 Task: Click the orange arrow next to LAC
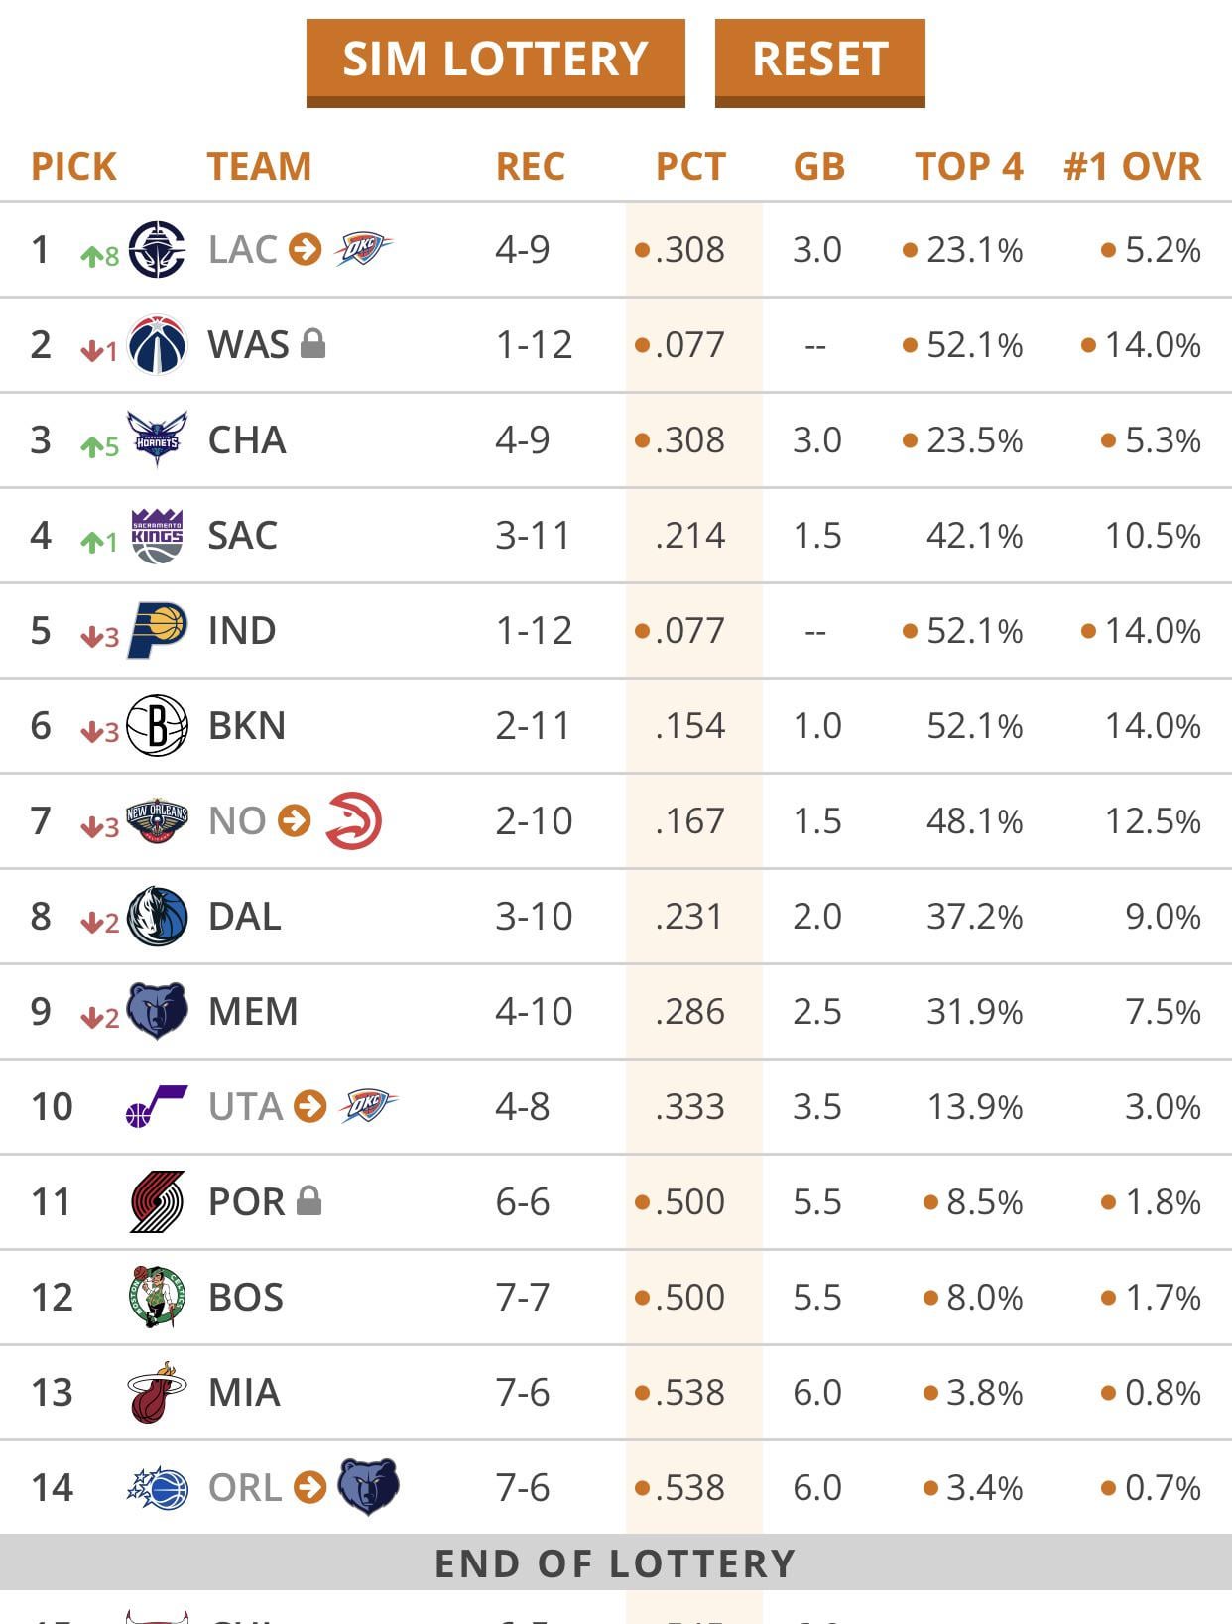click(x=306, y=249)
